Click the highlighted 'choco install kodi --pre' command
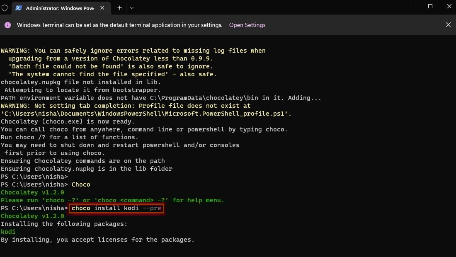The image size is (456, 257). point(116,208)
